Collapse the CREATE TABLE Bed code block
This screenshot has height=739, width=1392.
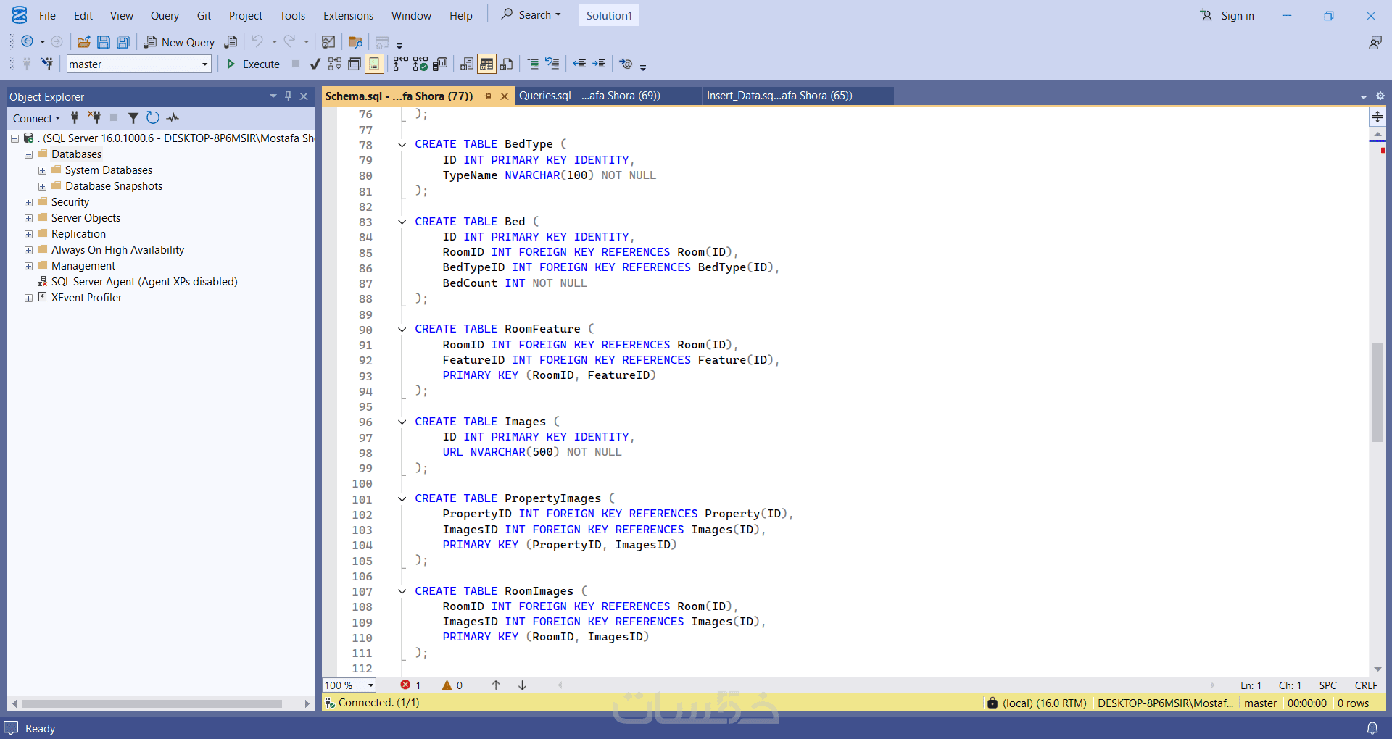tap(402, 222)
